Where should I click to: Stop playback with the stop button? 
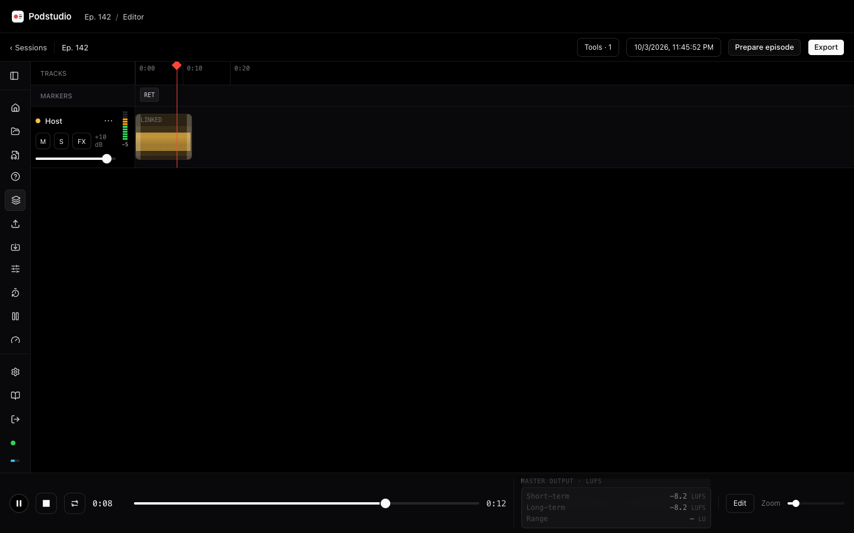(46, 503)
